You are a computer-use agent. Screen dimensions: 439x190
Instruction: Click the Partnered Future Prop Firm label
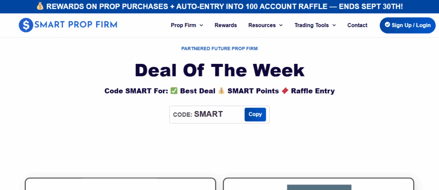coord(219,48)
